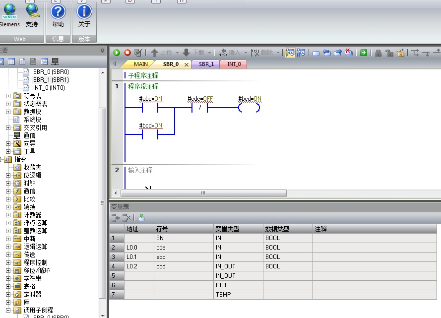Open the 支持 support icon
This screenshot has width=441, height=318.
point(32,11)
